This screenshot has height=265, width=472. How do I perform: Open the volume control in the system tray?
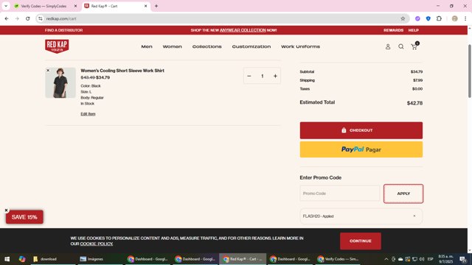pyautogui.click(x=421, y=259)
